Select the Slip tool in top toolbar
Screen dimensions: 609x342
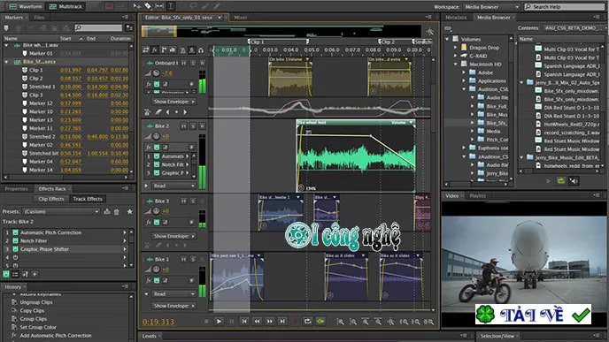coord(159,6)
